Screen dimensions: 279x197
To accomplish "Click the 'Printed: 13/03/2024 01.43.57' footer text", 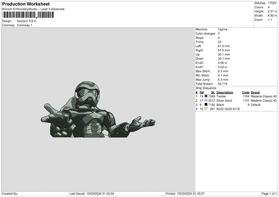I will click(185, 194).
